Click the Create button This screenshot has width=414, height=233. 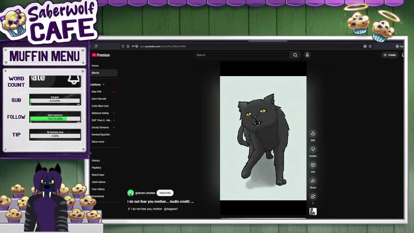point(389,55)
